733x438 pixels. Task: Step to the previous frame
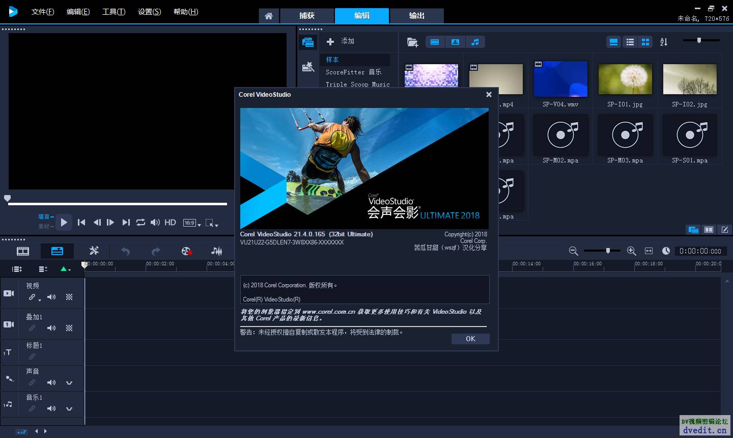tap(97, 222)
